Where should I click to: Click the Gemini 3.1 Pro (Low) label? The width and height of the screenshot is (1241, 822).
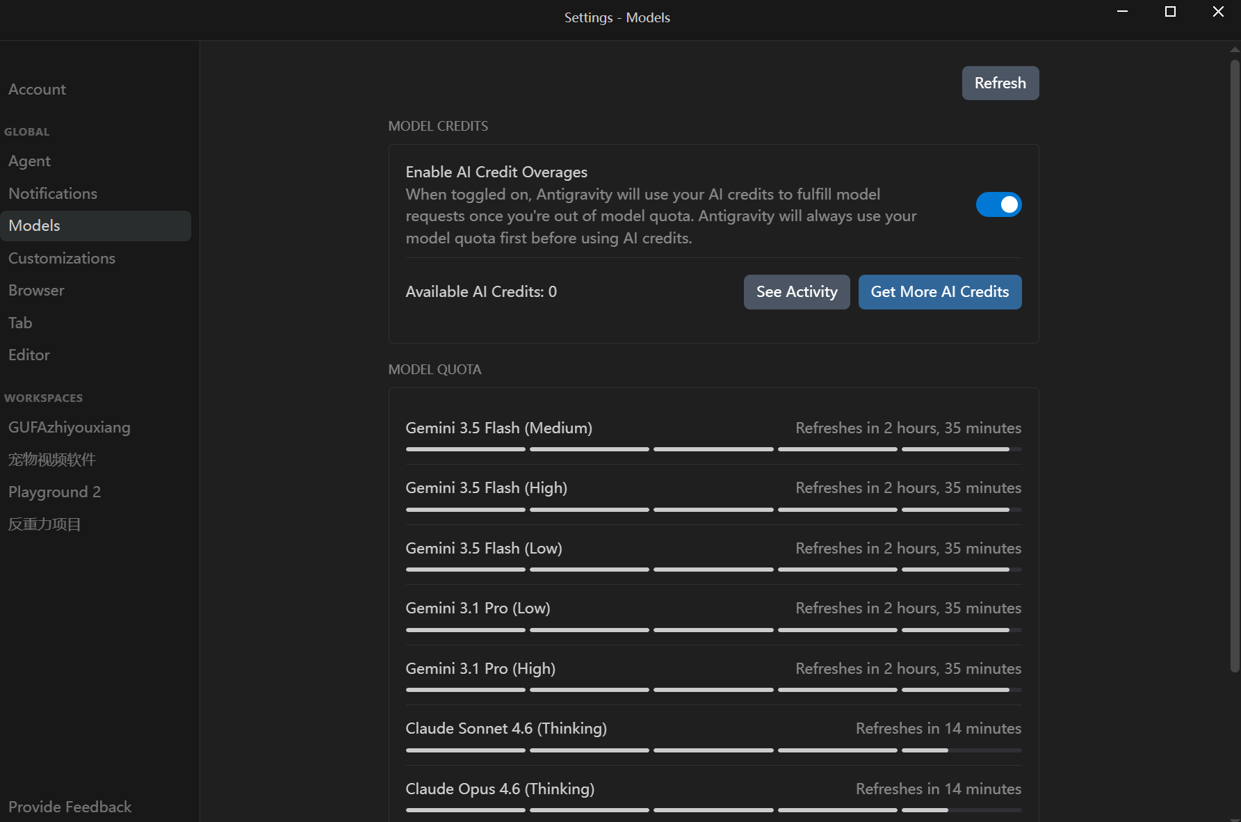point(478,608)
